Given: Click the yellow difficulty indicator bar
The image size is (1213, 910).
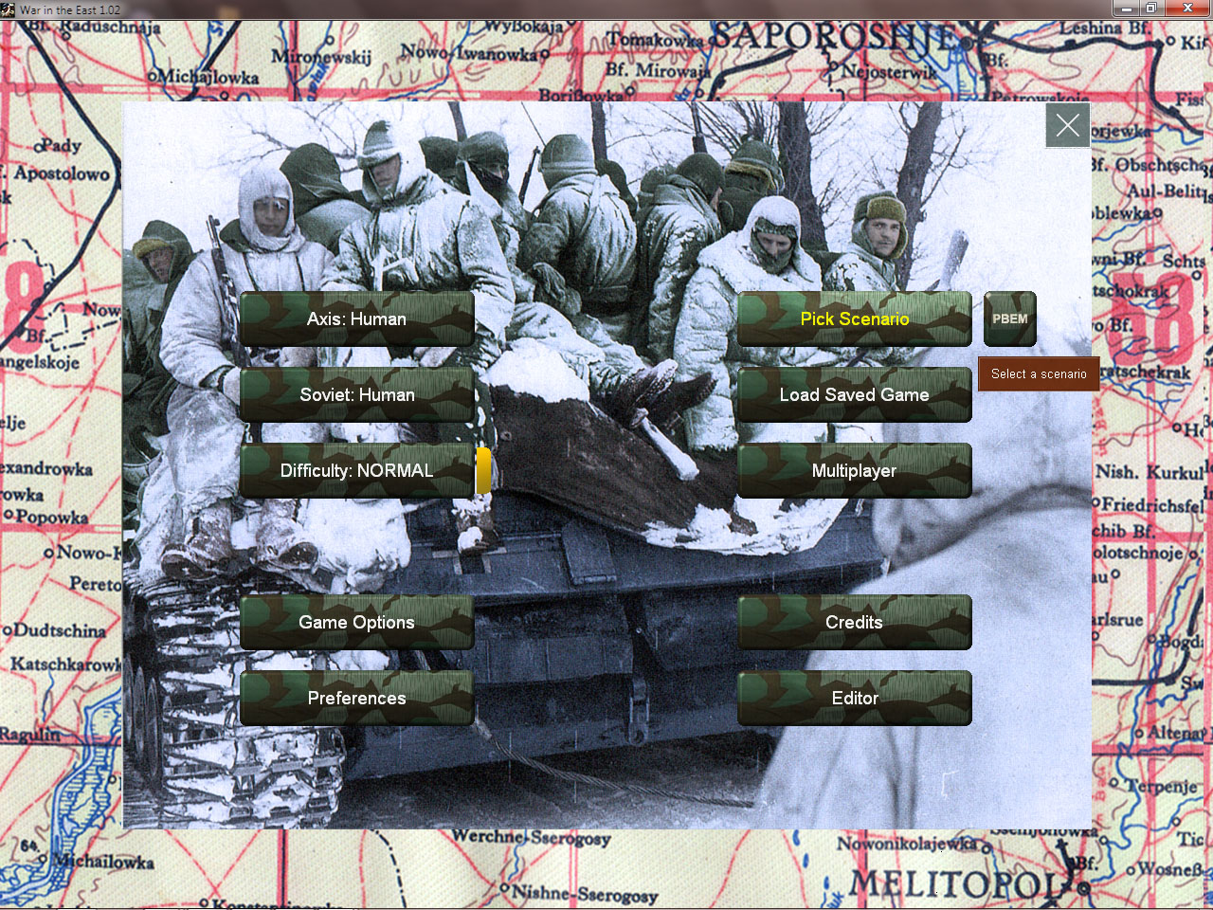Looking at the screenshot, I should pyautogui.click(x=483, y=471).
